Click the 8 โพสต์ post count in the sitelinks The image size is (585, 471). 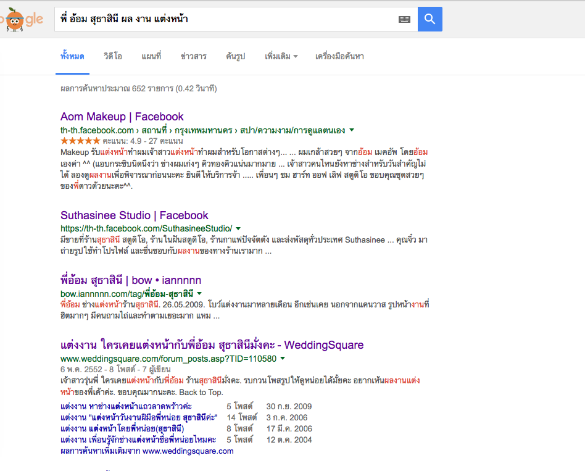point(240,429)
